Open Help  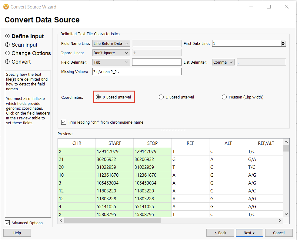[x=17, y=233]
